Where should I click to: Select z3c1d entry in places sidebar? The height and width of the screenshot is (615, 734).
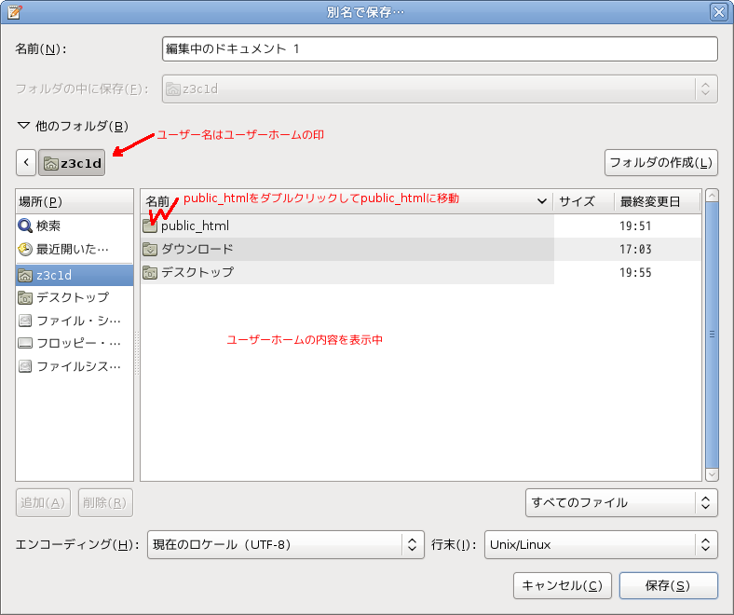pos(75,276)
